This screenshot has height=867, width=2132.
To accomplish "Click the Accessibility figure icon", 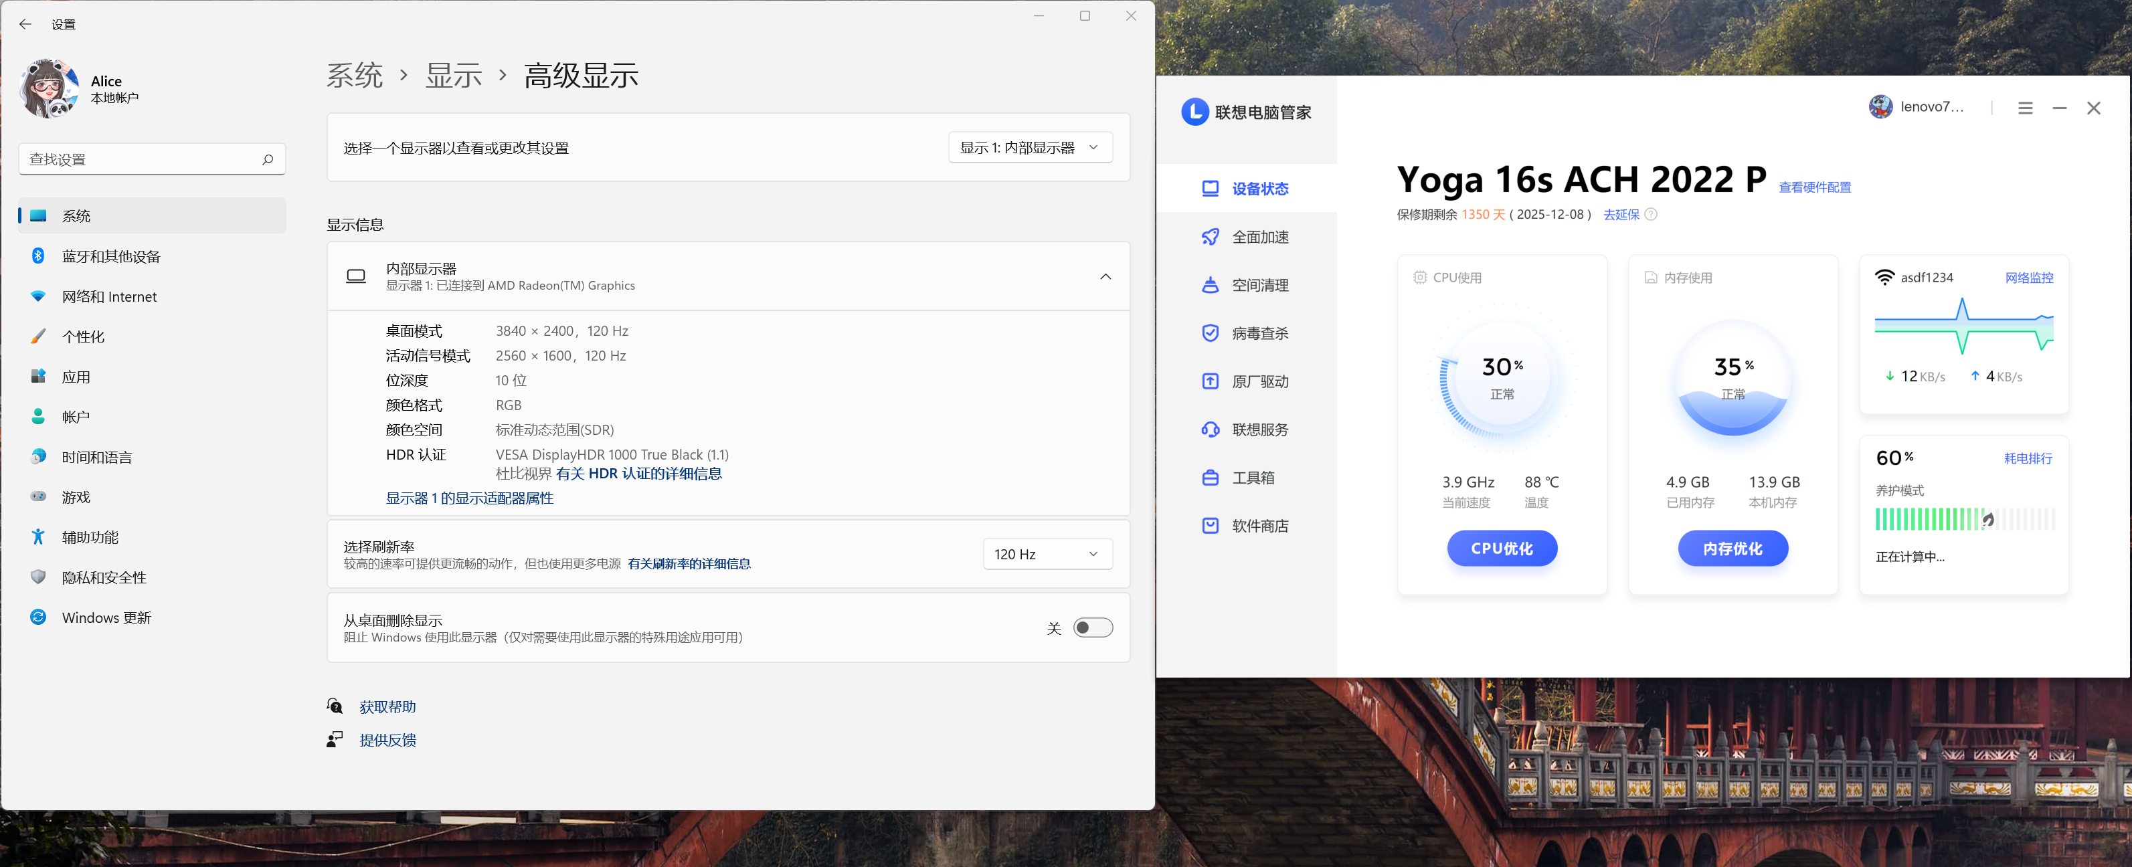I will click(38, 537).
